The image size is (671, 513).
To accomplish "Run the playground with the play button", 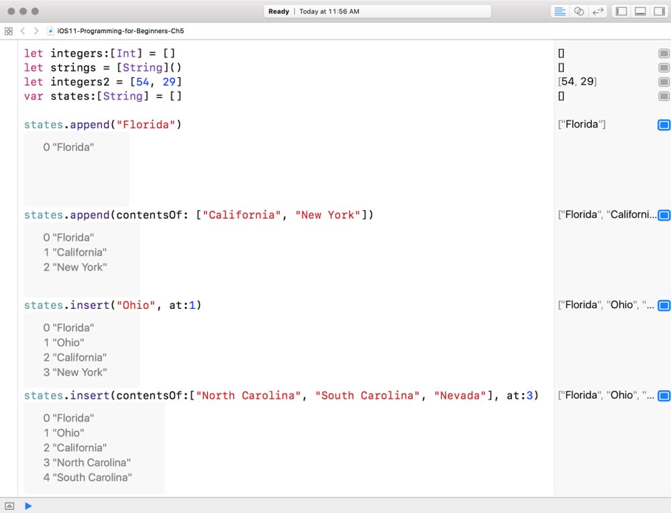I will click(x=28, y=506).
